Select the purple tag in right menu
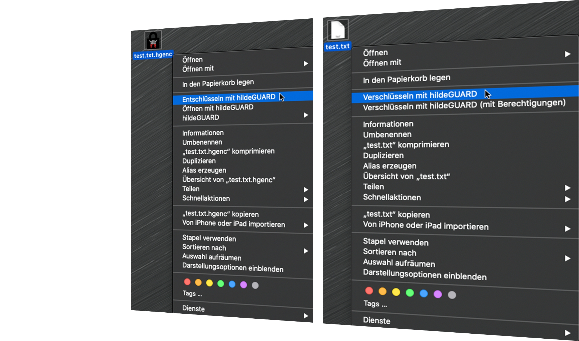Screen dimensions: 579x341 coord(438,294)
